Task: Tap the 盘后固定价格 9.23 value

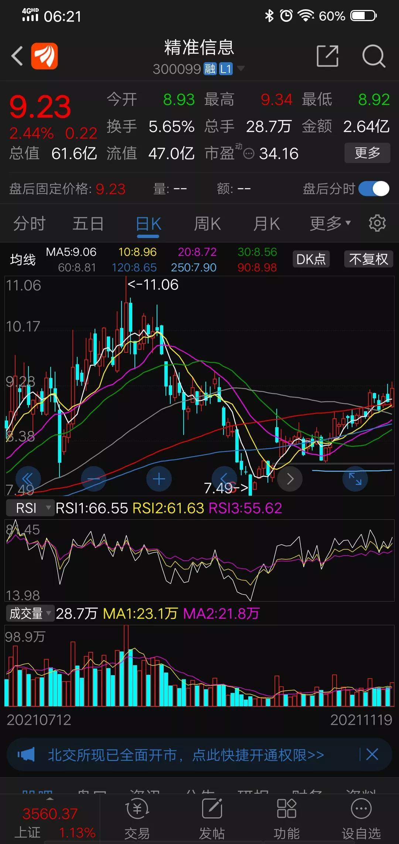Action: (x=110, y=189)
